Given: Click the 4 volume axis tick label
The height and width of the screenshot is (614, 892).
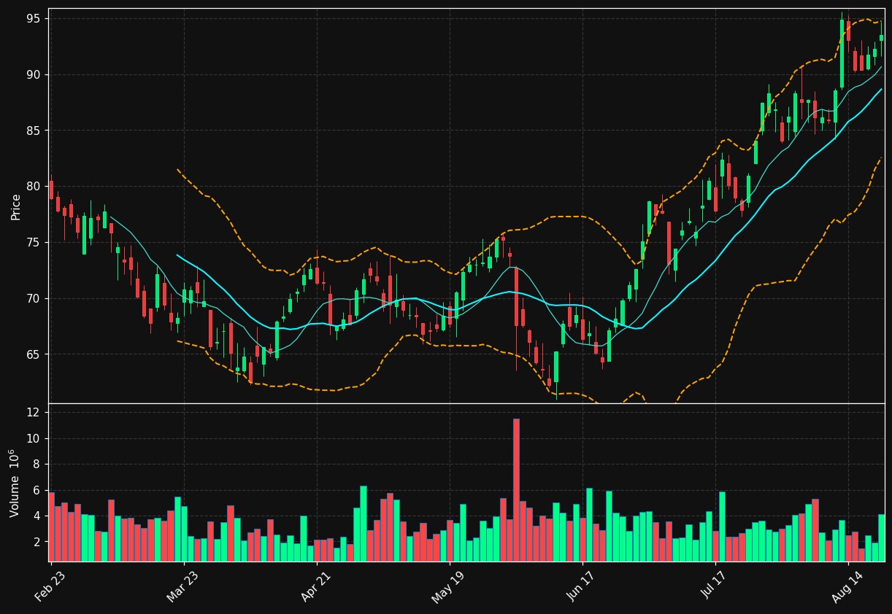Looking at the screenshot, I should (37, 516).
